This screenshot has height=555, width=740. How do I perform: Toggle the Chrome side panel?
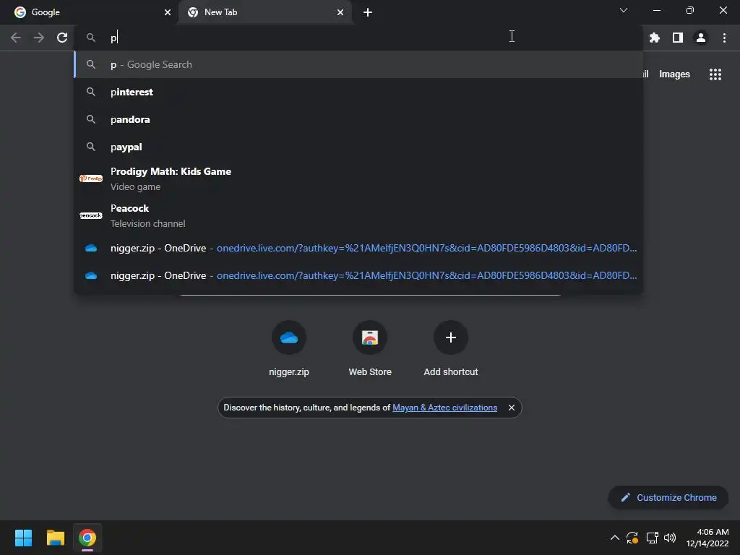click(678, 38)
